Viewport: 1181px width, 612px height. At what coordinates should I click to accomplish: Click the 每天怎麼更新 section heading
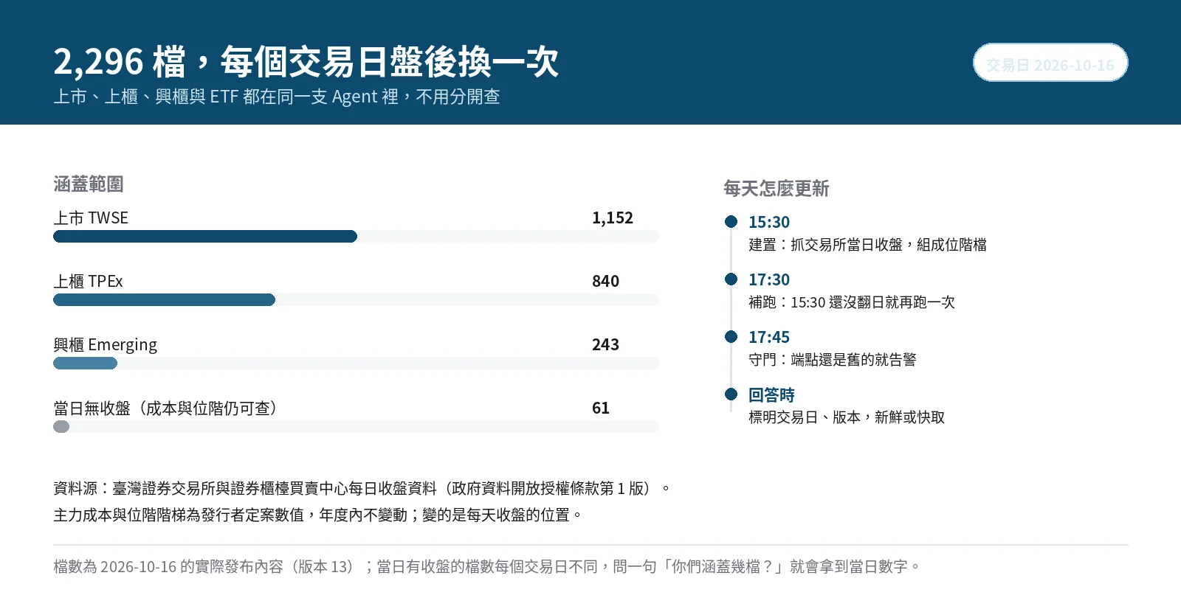coord(777,189)
